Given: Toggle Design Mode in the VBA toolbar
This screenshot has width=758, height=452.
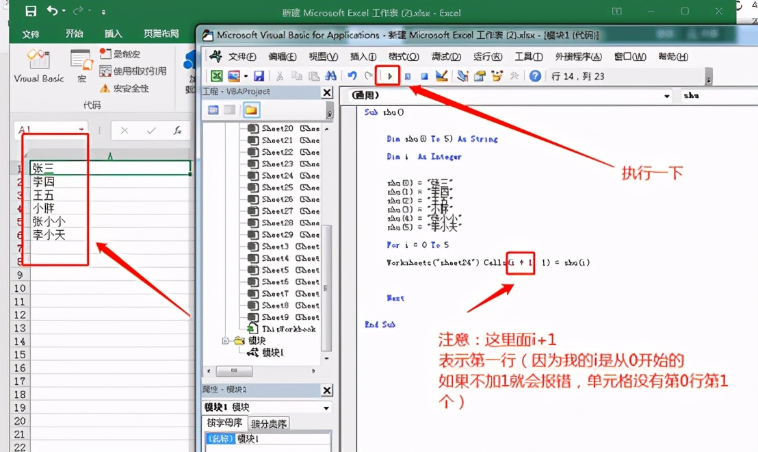Looking at the screenshot, I should (x=441, y=76).
